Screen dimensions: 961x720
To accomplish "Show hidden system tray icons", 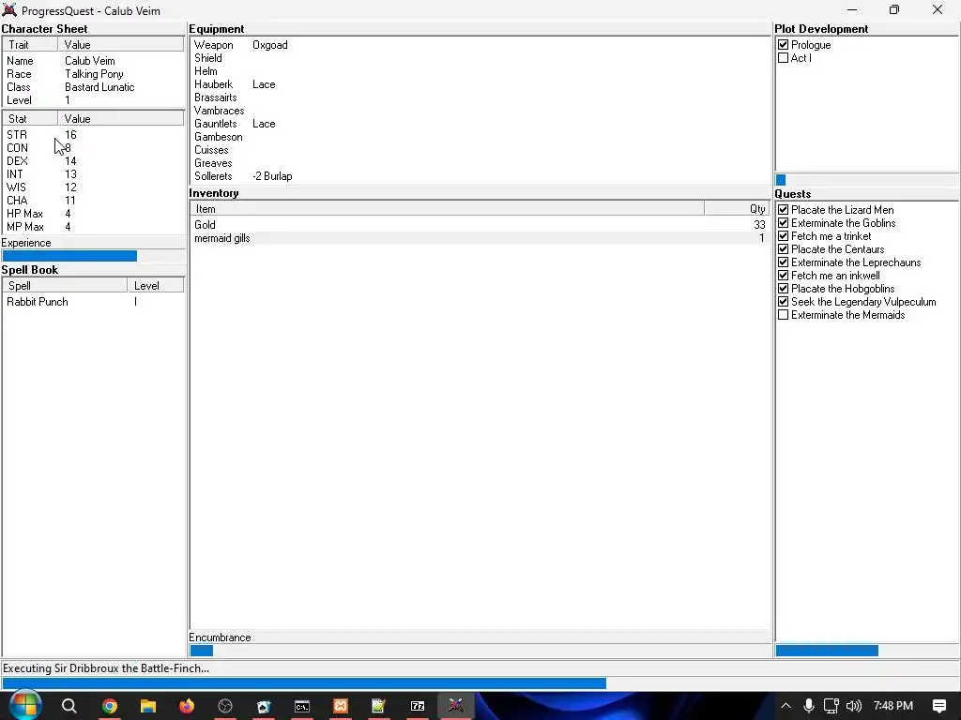I will [786, 706].
